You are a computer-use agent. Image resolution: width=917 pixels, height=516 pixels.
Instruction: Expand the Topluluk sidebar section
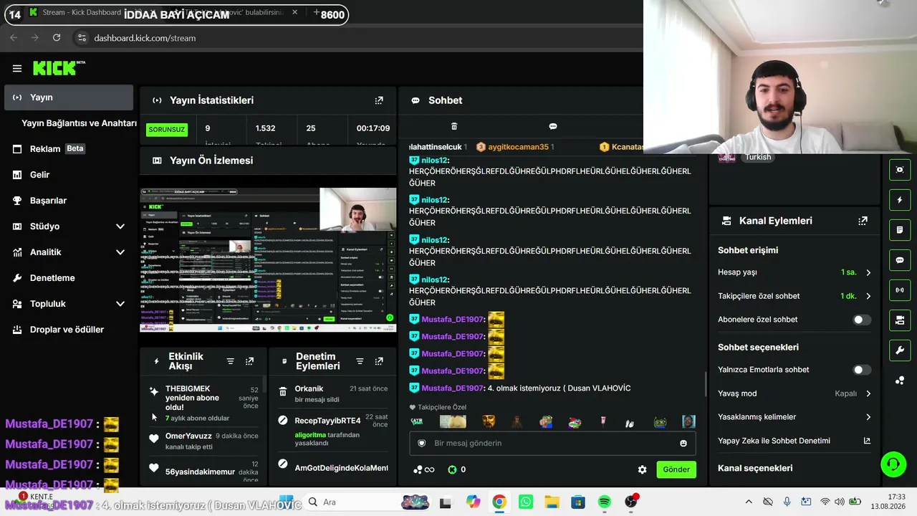coord(120,304)
